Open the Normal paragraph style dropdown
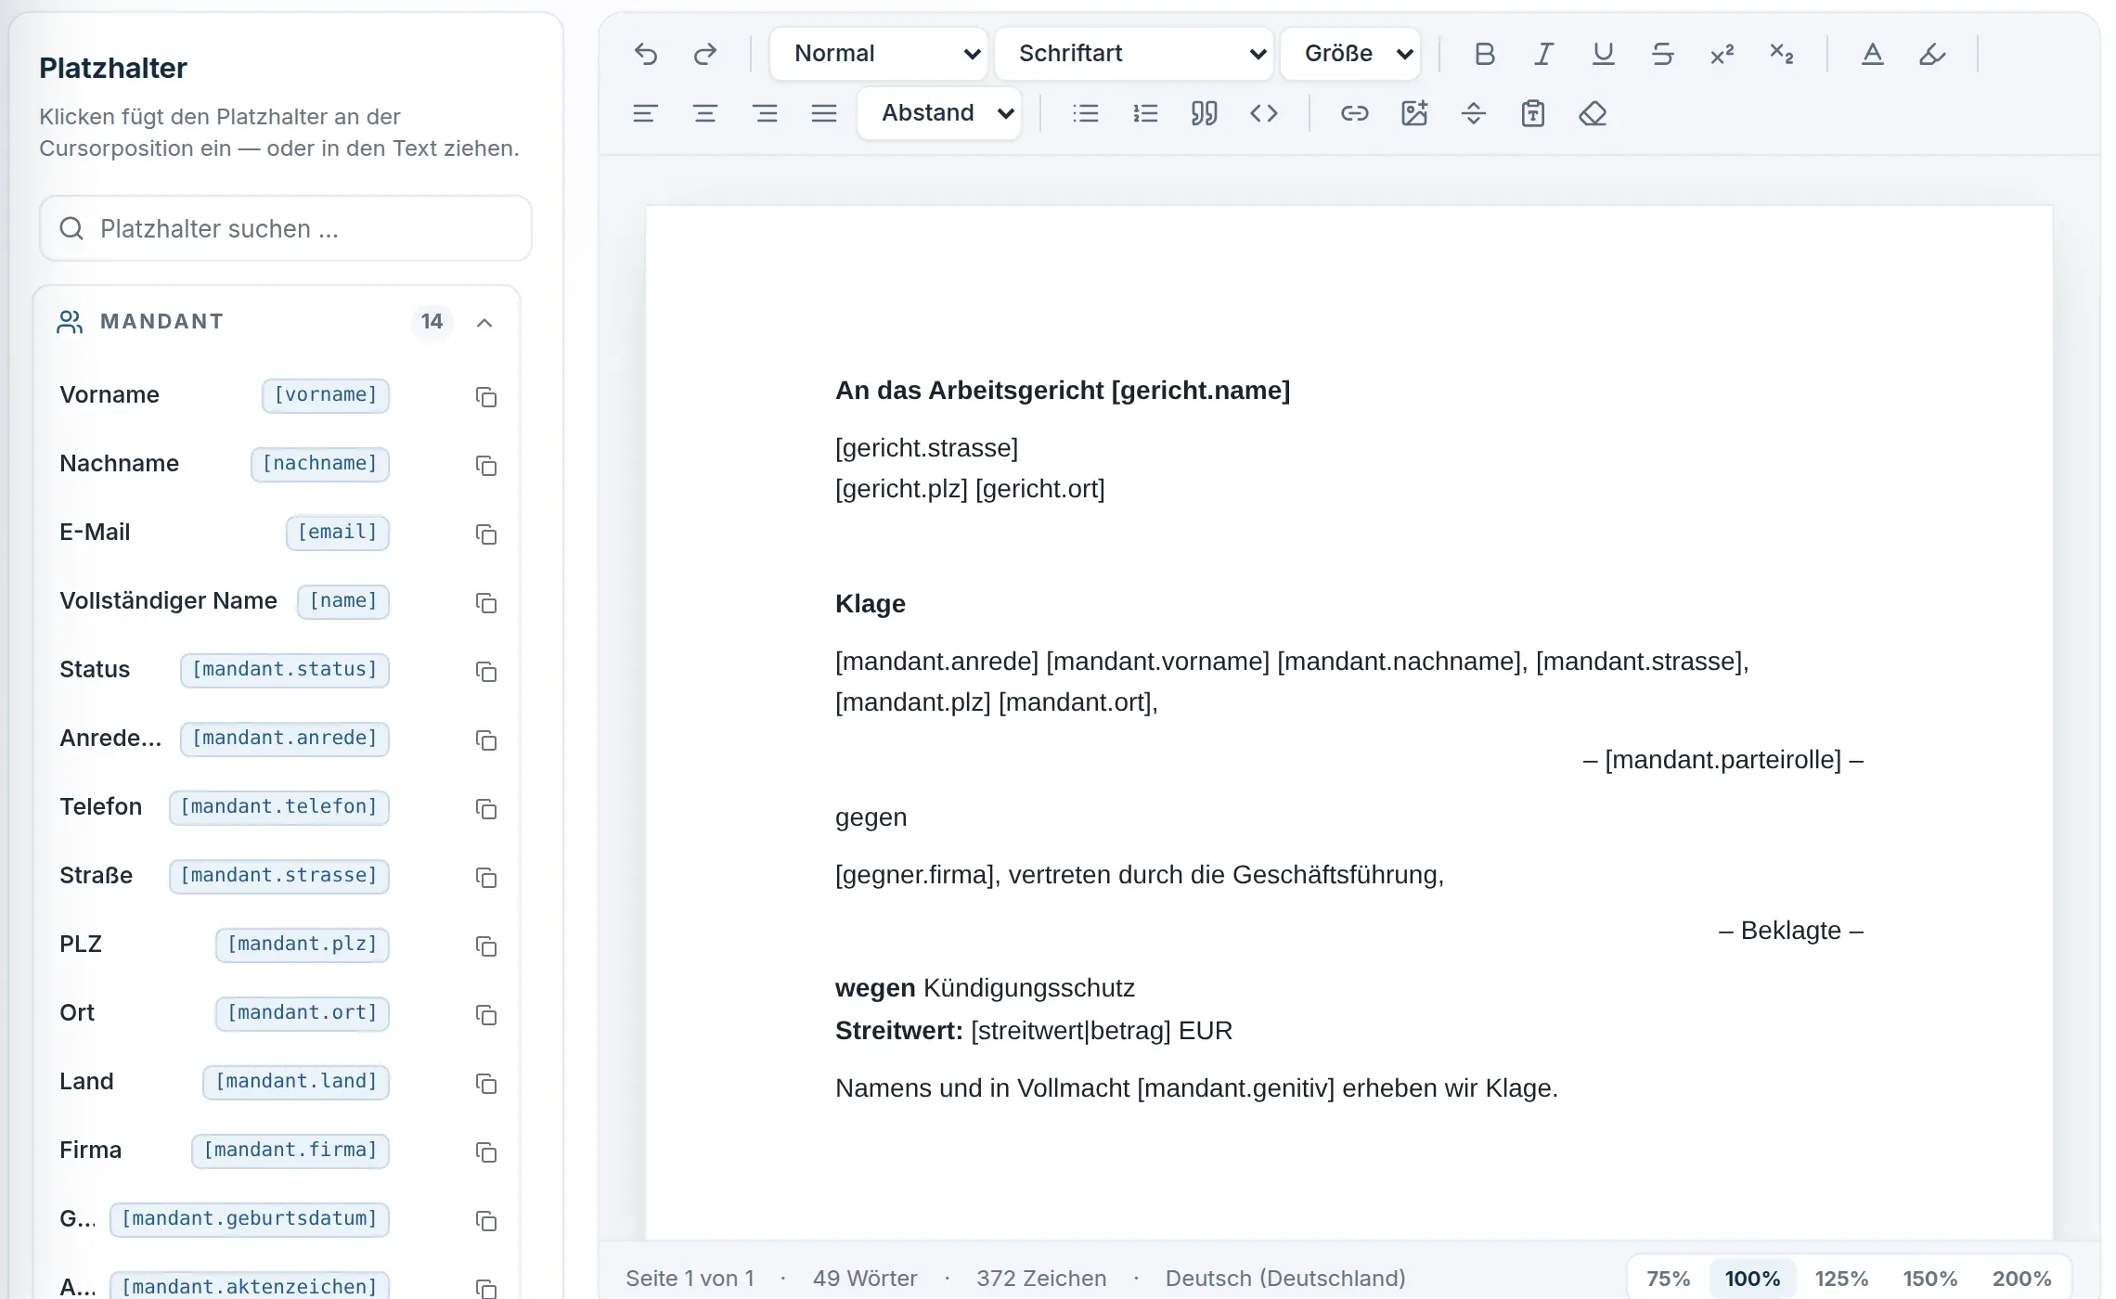2116x1299 pixels. pyautogui.click(x=879, y=54)
